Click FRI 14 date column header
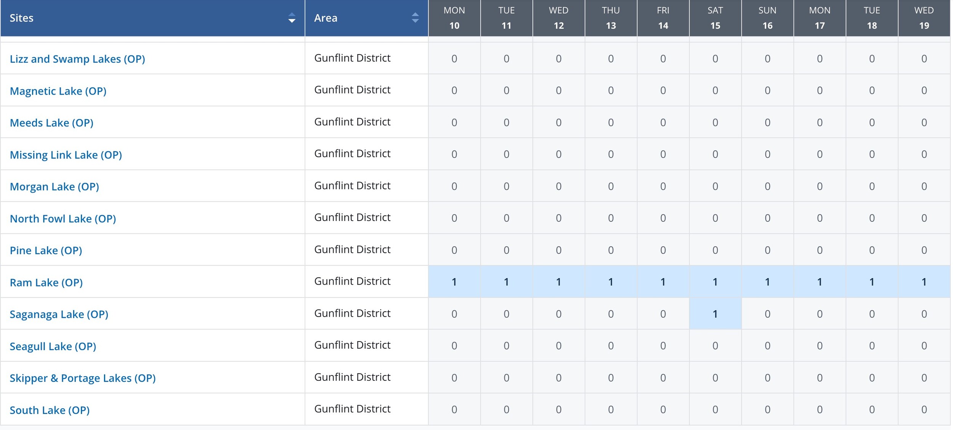The image size is (953, 430). click(x=663, y=18)
